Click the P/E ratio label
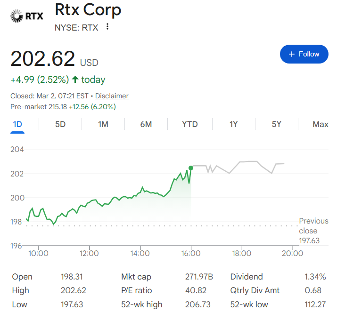This screenshot has height=320, width=337. [137, 290]
